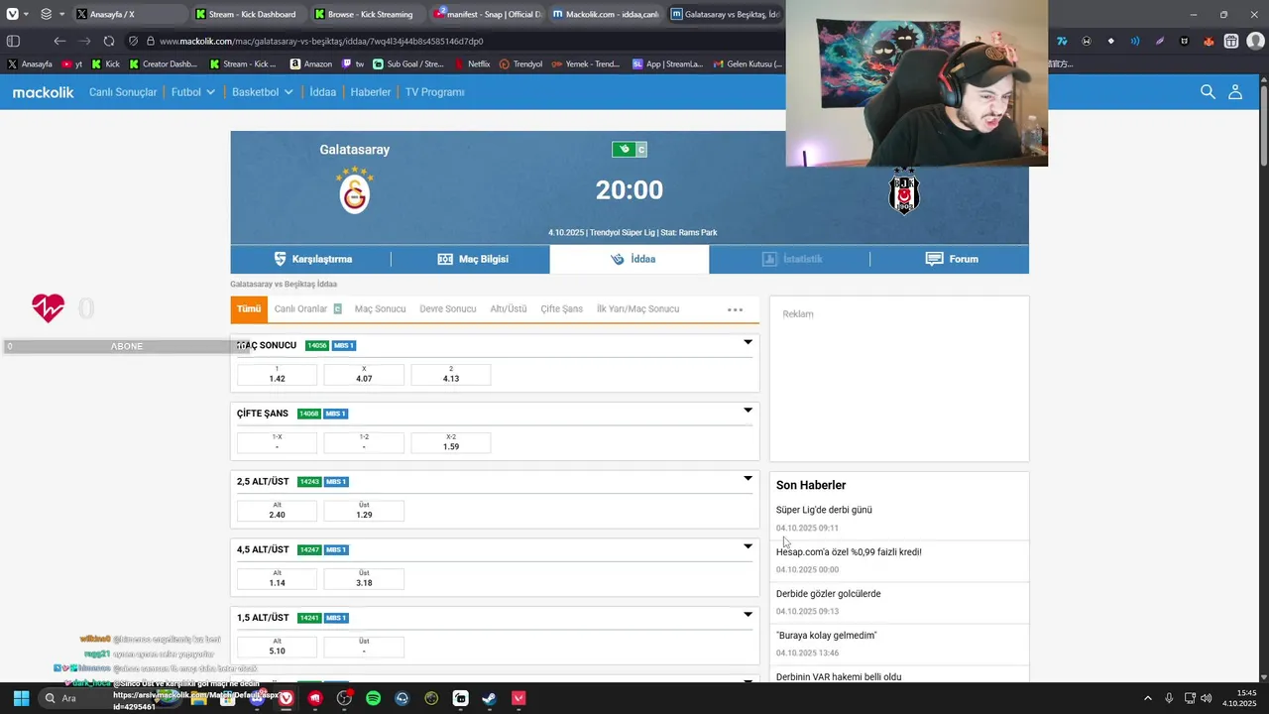Viewport: 1269px width, 714px height.
Task: Open the workspaces stack icon
Action: point(46,14)
